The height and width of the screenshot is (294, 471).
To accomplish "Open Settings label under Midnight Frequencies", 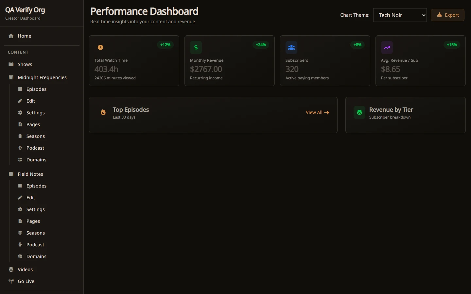I will (x=35, y=113).
